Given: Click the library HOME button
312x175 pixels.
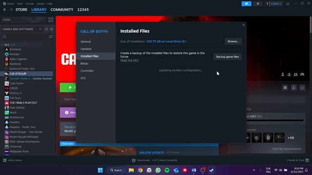Looking at the screenshot, I should coord(23,19).
